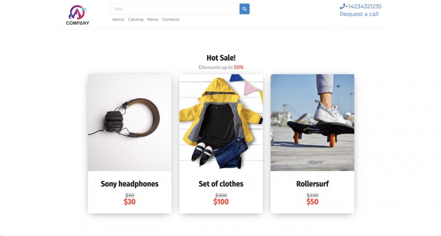Select the $100 clothes sale price
Screen dimensions: 441x236
(x=221, y=202)
